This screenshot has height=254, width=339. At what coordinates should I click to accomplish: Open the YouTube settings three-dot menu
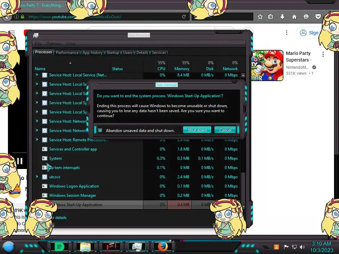tap(287, 33)
